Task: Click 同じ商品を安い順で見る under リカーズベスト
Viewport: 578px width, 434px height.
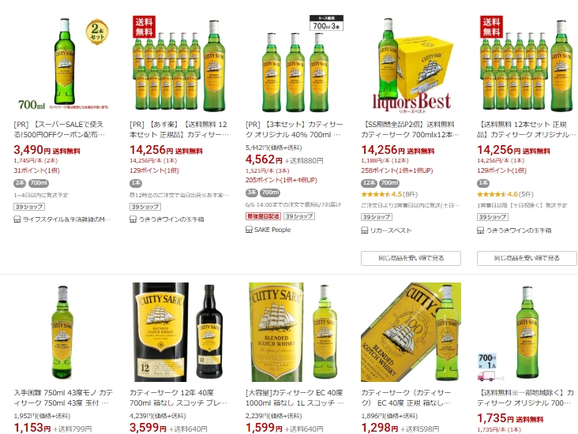Action: pos(411,258)
